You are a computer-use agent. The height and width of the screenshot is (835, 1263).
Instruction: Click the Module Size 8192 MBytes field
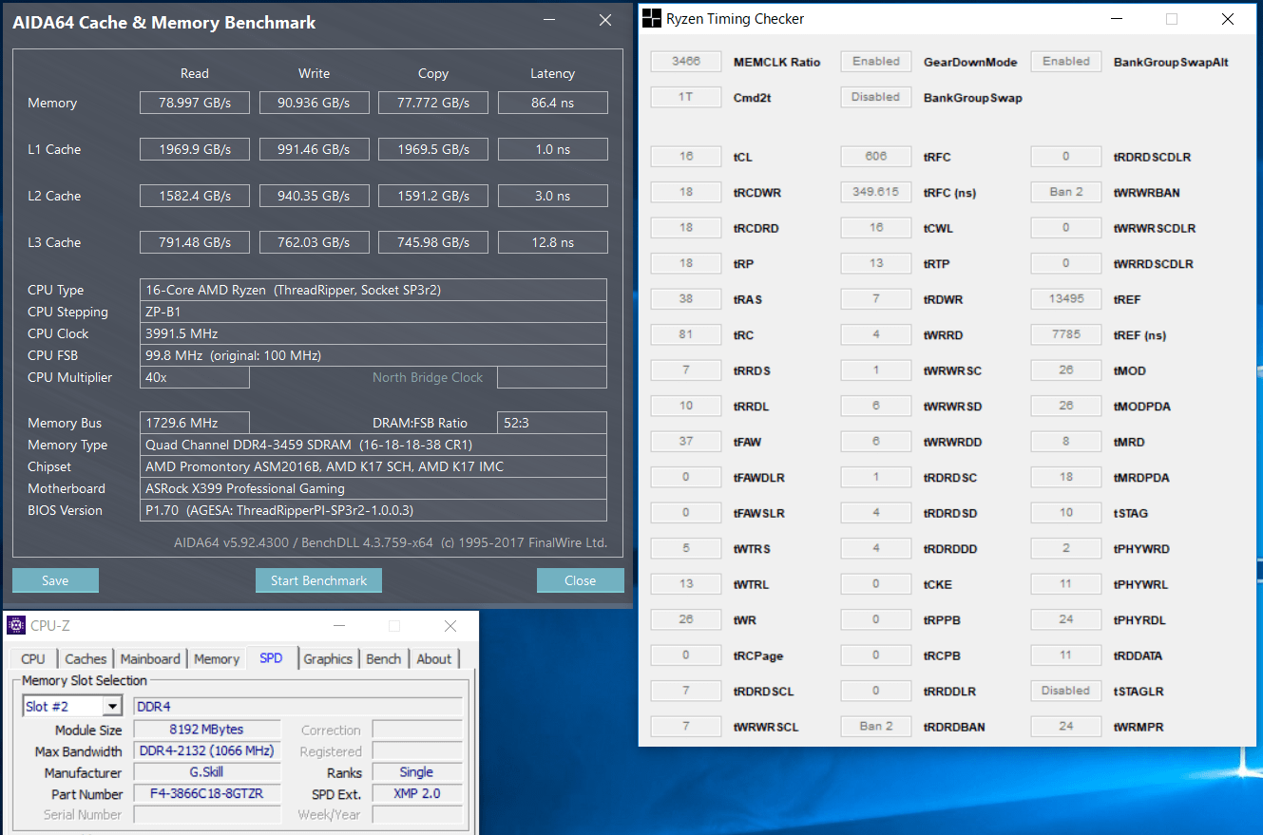(x=206, y=730)
